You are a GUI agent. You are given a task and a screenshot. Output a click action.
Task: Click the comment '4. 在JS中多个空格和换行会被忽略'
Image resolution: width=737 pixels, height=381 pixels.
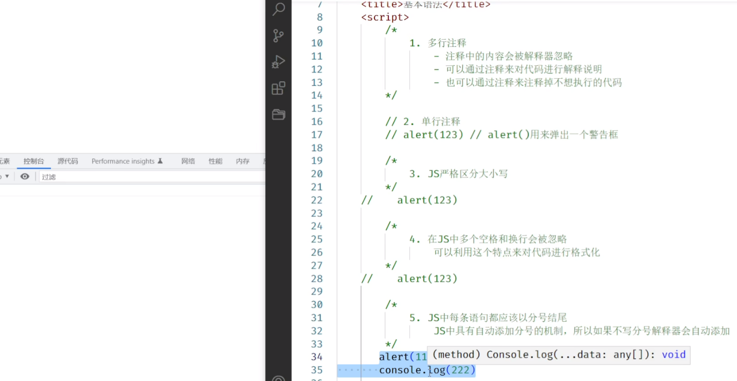pos(488,239)
